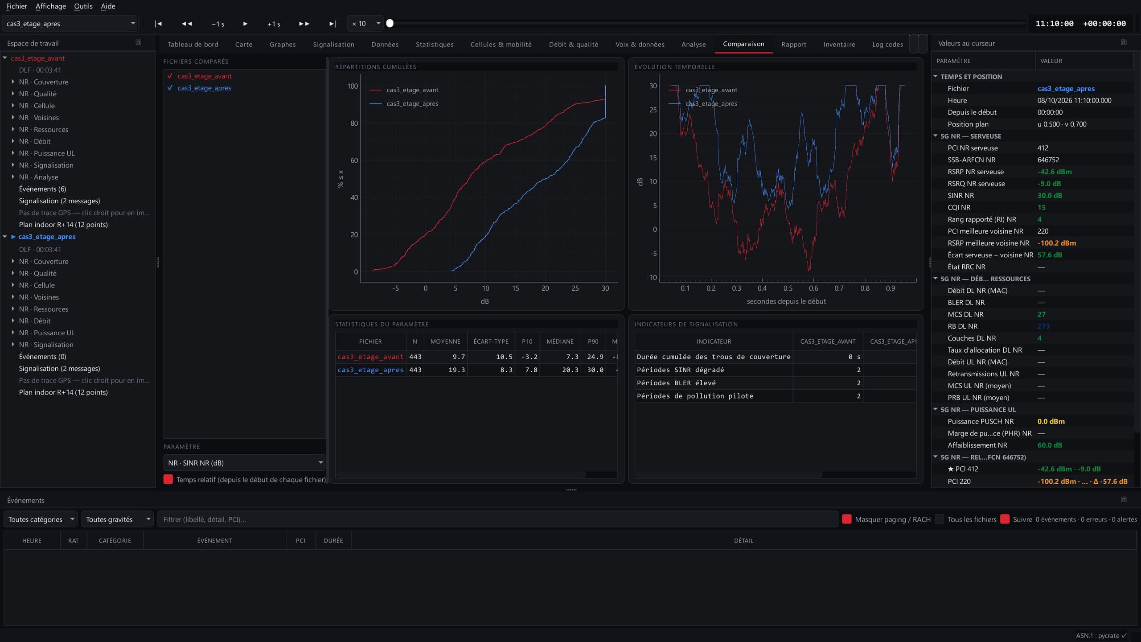The width and height of the screenshot is (1141, 642).
Task: Click the ASN.1 : pycrate status entry
Action: [x=1101, y=636]
